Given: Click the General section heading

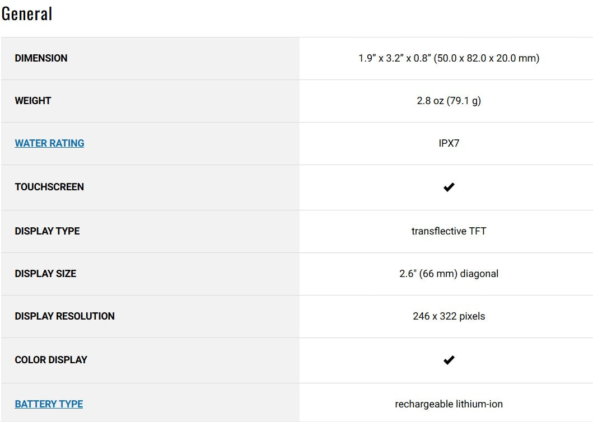Looking at the screenshot, I should click(27, 14).
